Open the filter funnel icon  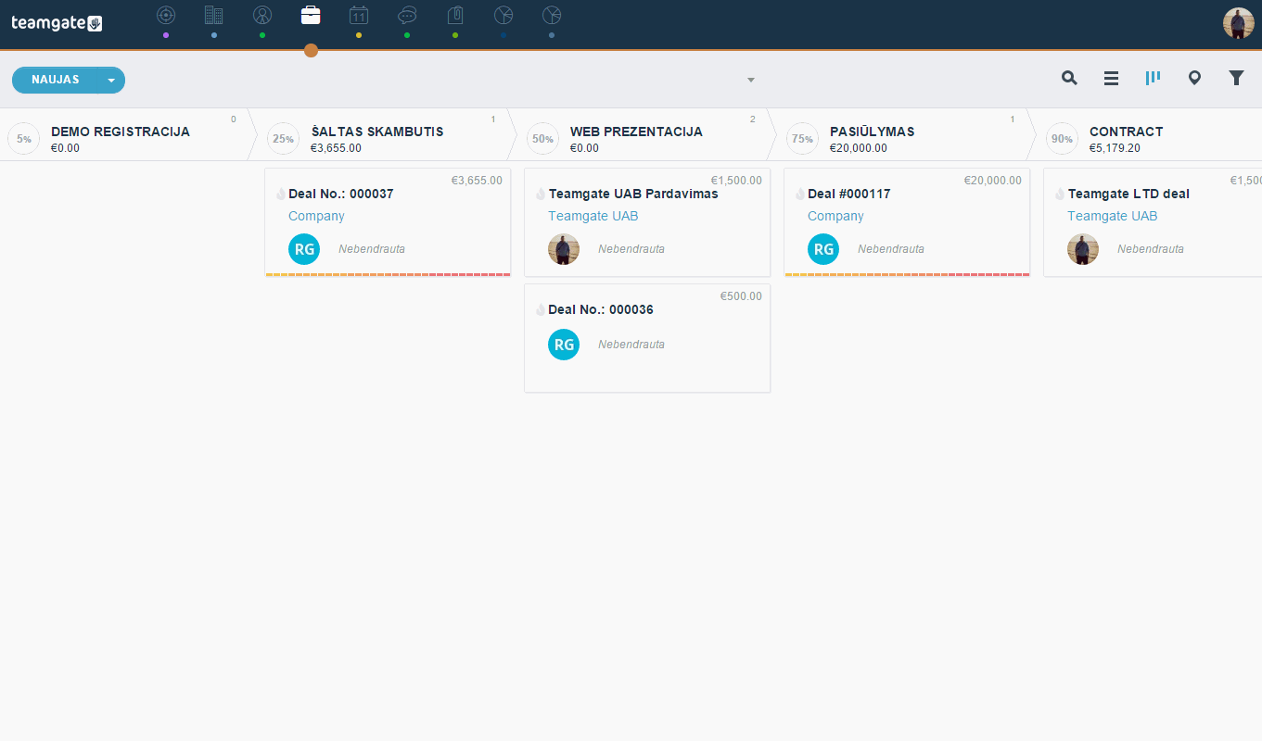(1236, 78)
